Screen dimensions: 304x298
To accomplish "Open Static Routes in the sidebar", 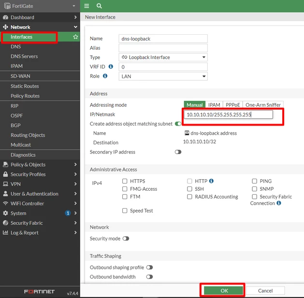I will pyautogui.click(x=25, y=86).
